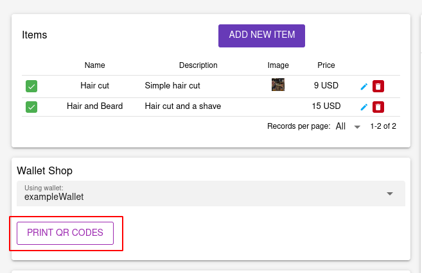Select the 15 USD price cell
This screenshot has height=273, width=422.
326,106
